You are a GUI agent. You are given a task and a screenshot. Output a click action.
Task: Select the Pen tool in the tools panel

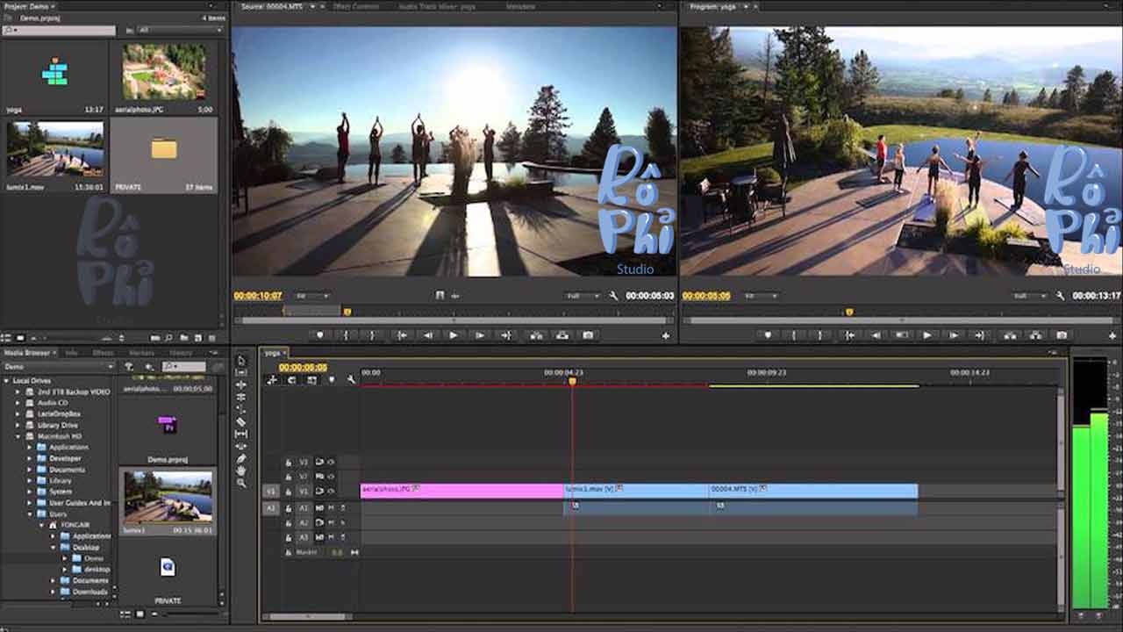(241, 458)
